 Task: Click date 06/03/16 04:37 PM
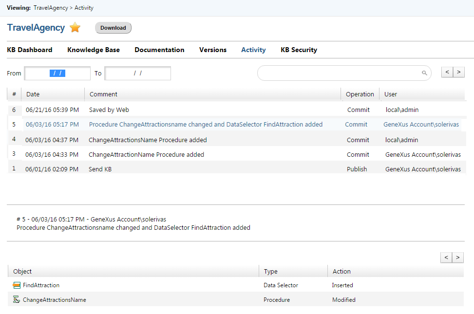click(52, 140)
